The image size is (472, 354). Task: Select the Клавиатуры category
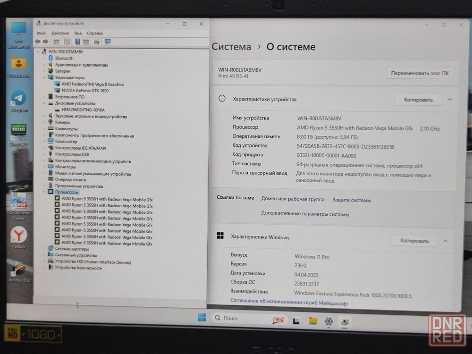click(66, 129)
